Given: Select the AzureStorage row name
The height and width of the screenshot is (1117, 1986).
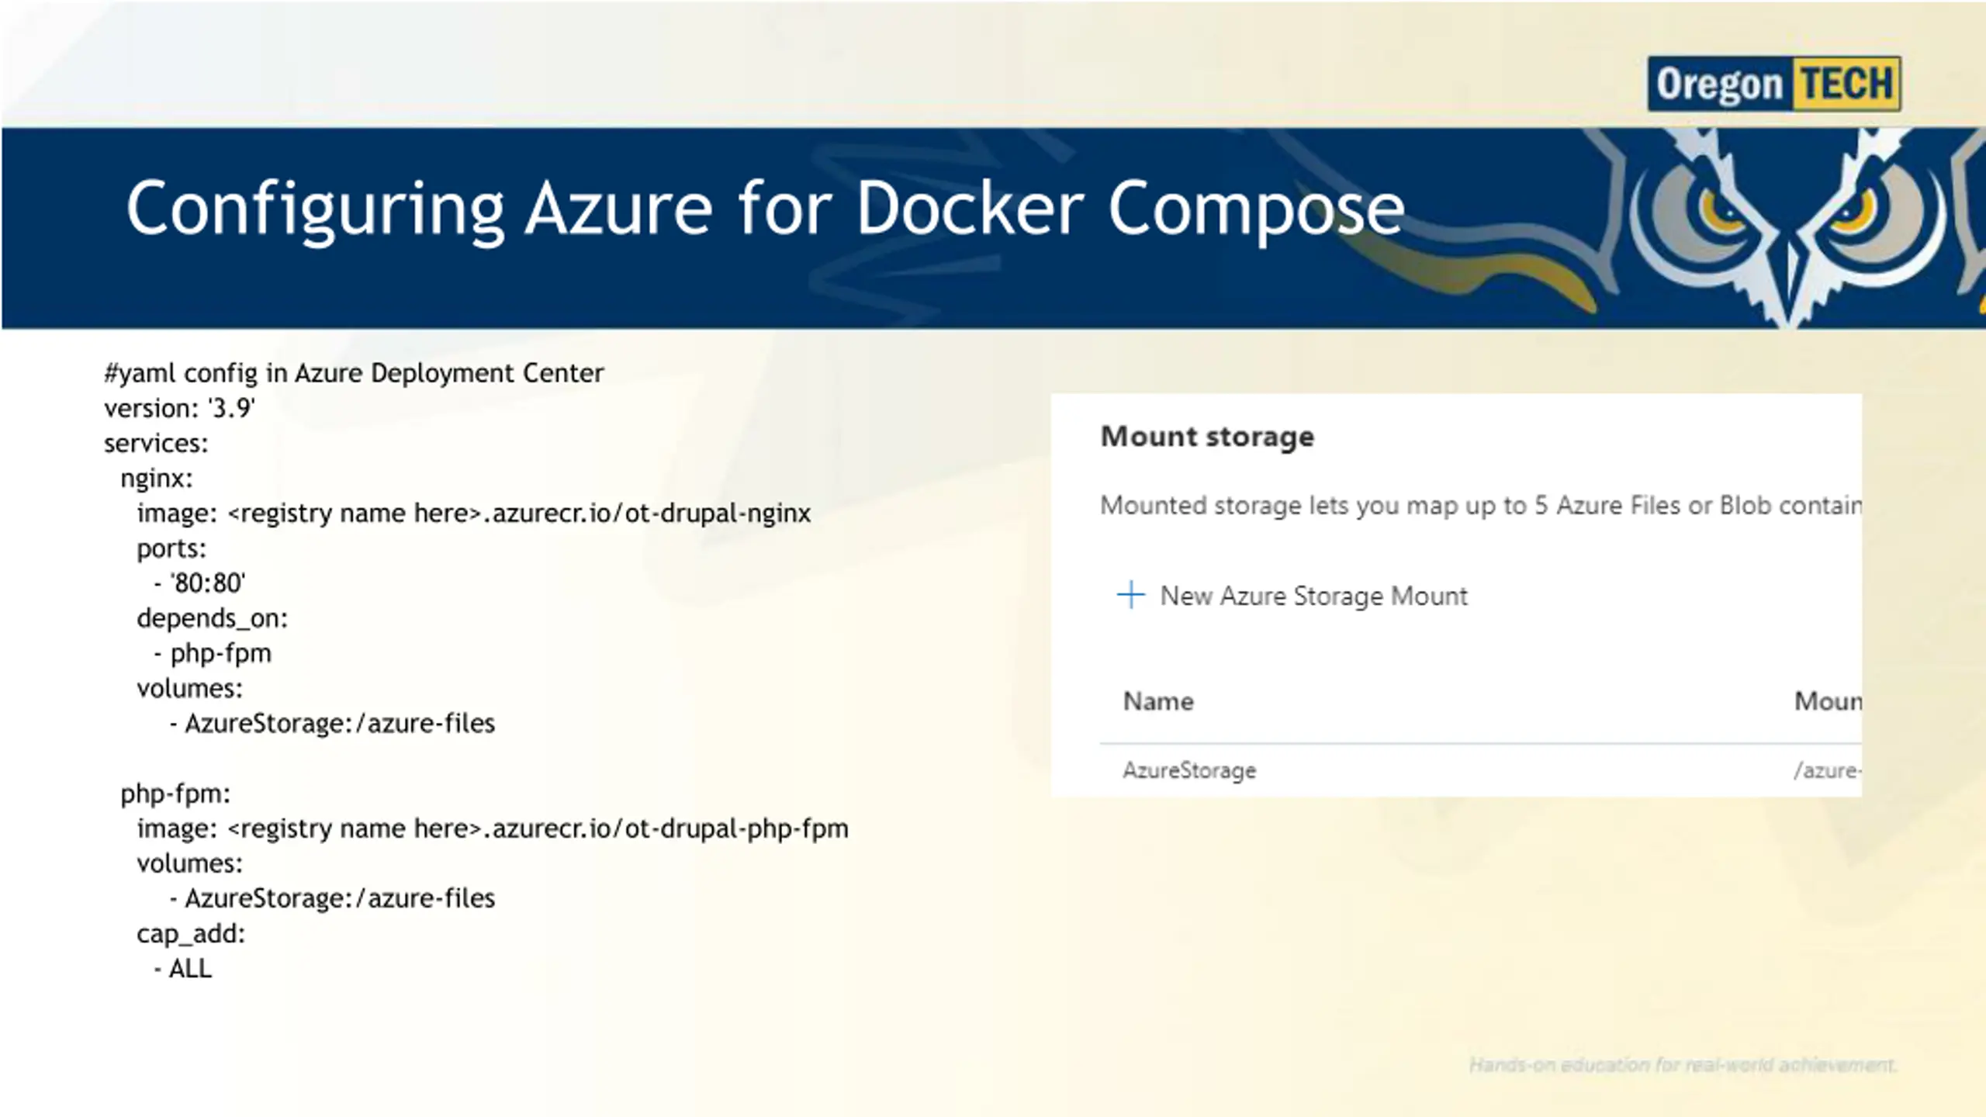Looking at the screenshot, I should [x=1189, y=770].
